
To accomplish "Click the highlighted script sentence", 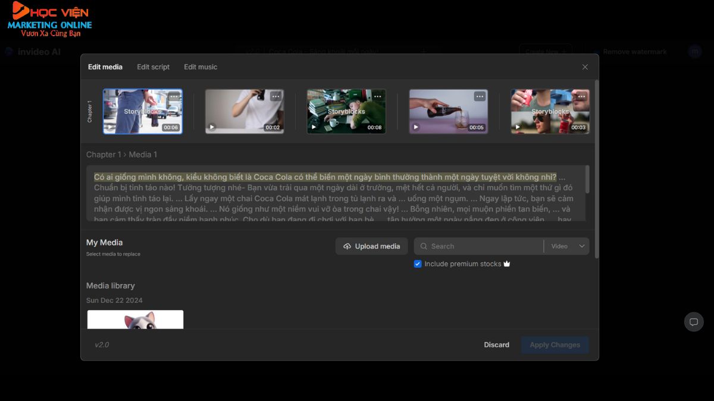I will pos(325,177).
